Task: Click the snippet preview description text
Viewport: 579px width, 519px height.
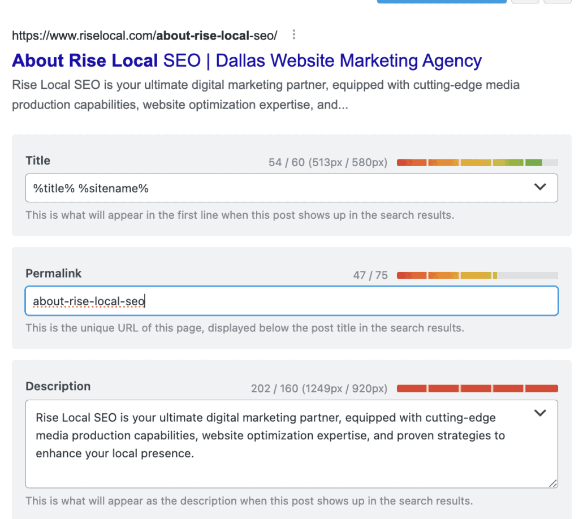Action: (x=266, y=95)
